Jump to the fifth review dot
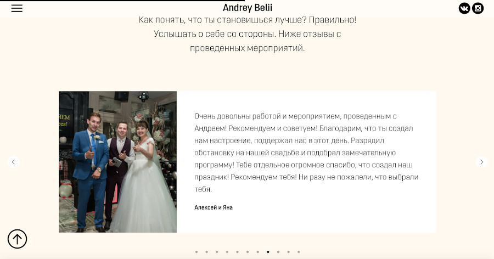 [x=237, y=252]
